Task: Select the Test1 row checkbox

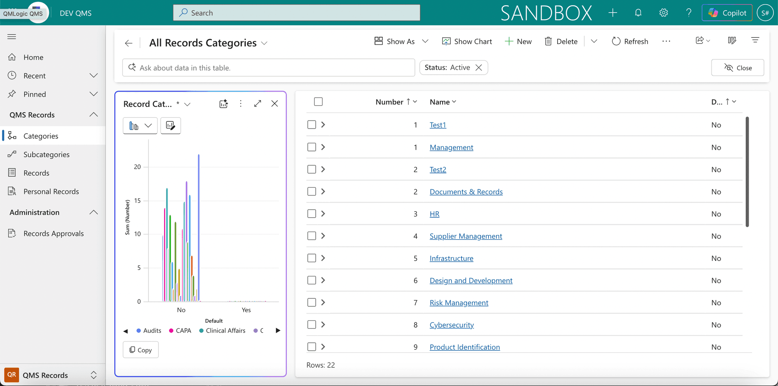Action: [x=312, y=125]
